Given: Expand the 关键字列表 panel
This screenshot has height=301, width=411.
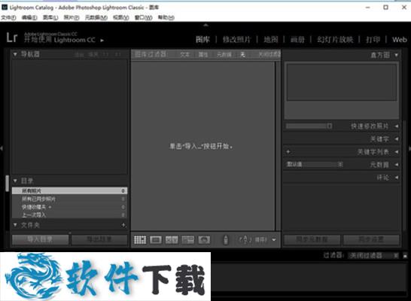Looking at the screenshot, I should (x=397, y=152).
